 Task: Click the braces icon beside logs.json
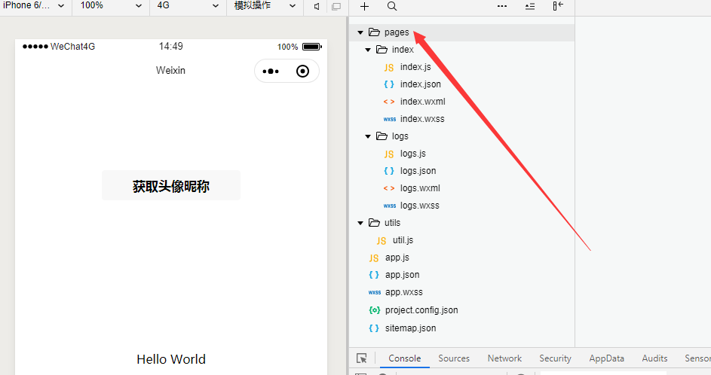tap(388, 171)
